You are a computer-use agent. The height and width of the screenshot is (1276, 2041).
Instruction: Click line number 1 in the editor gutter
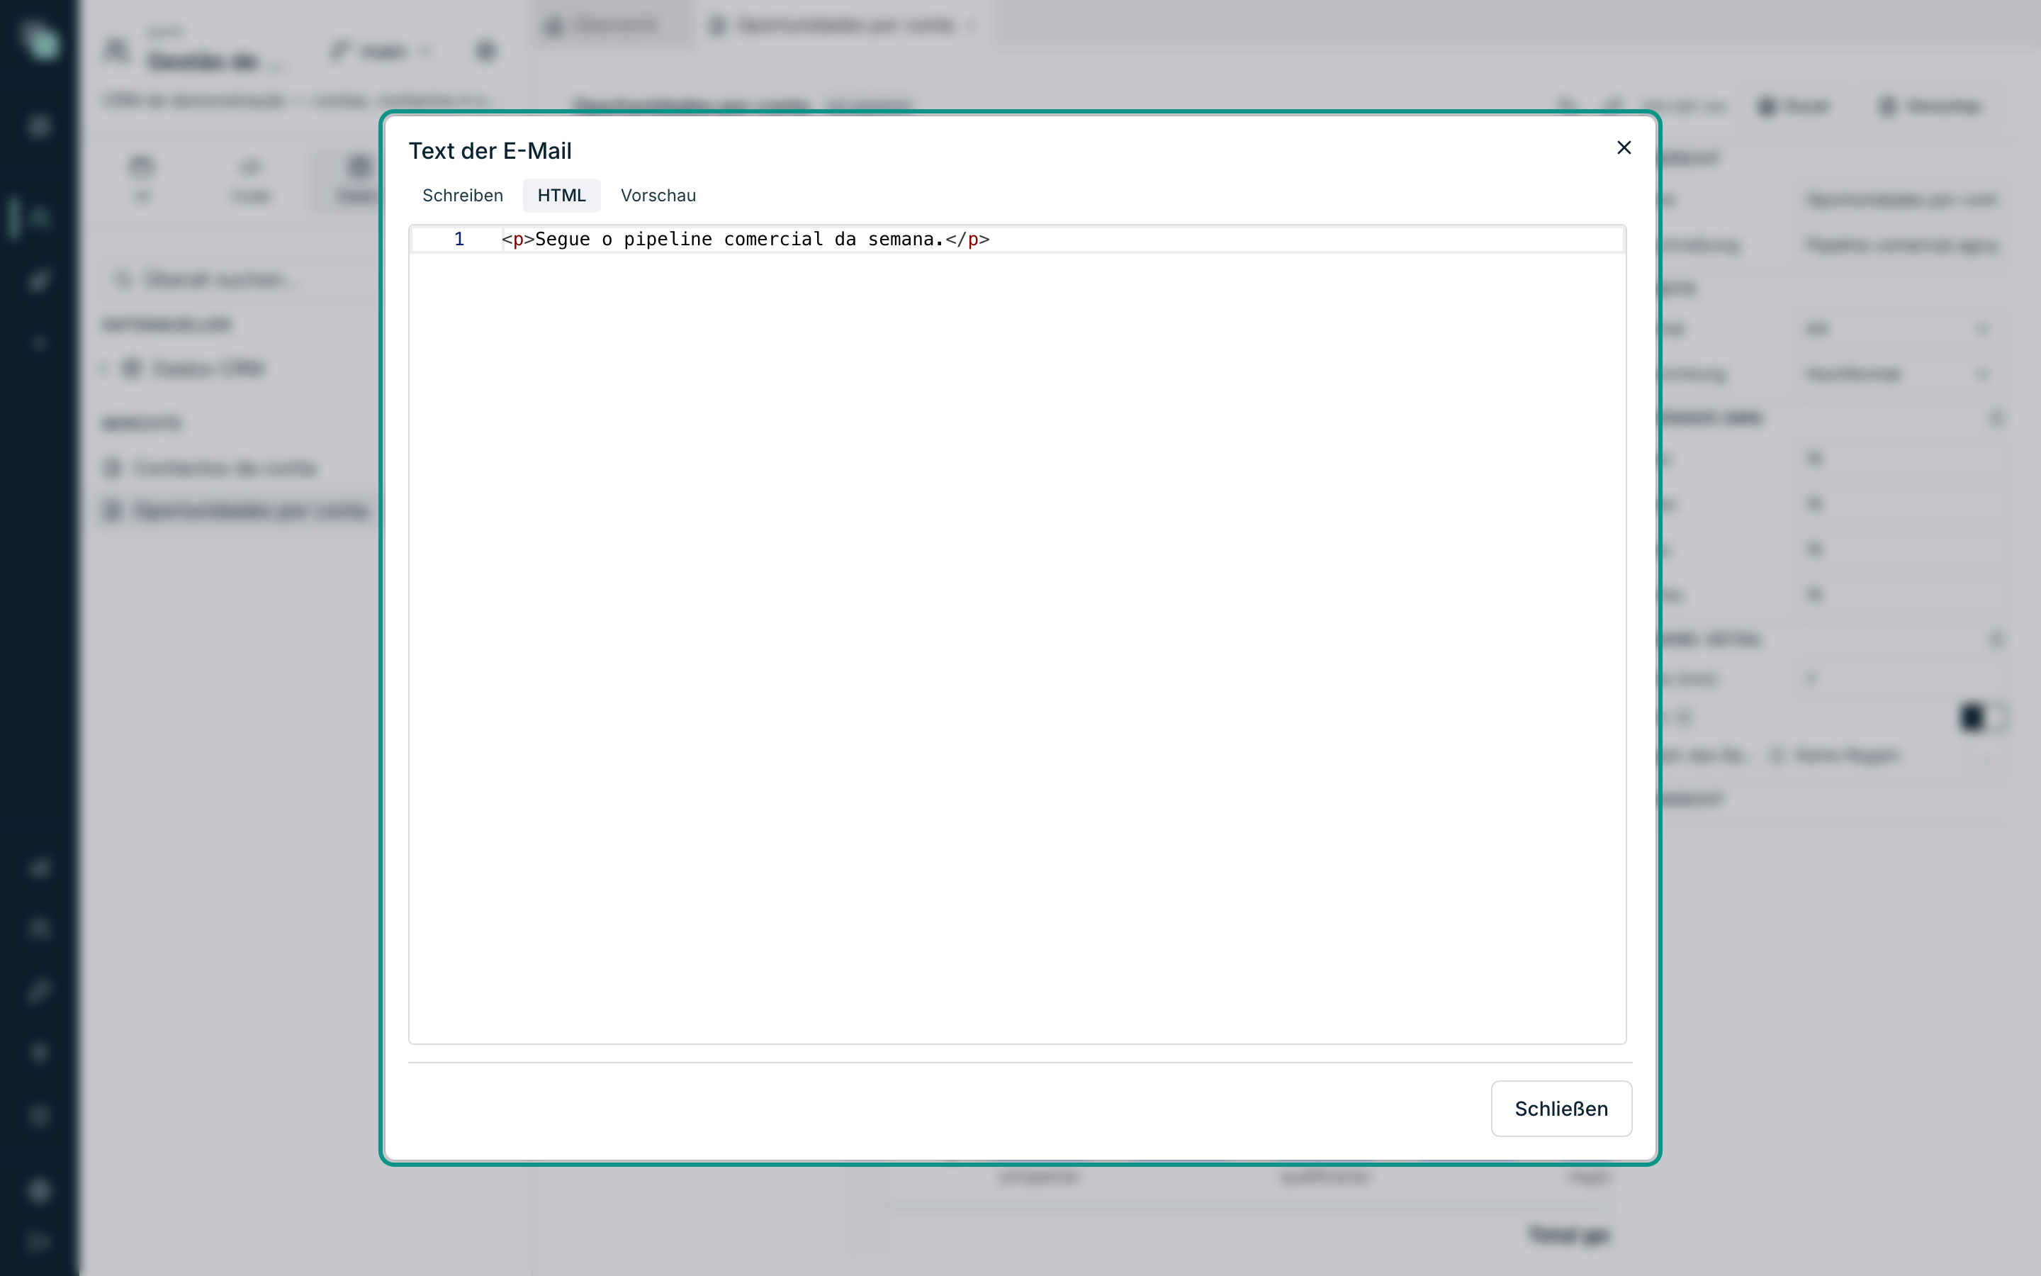(459, 240)
